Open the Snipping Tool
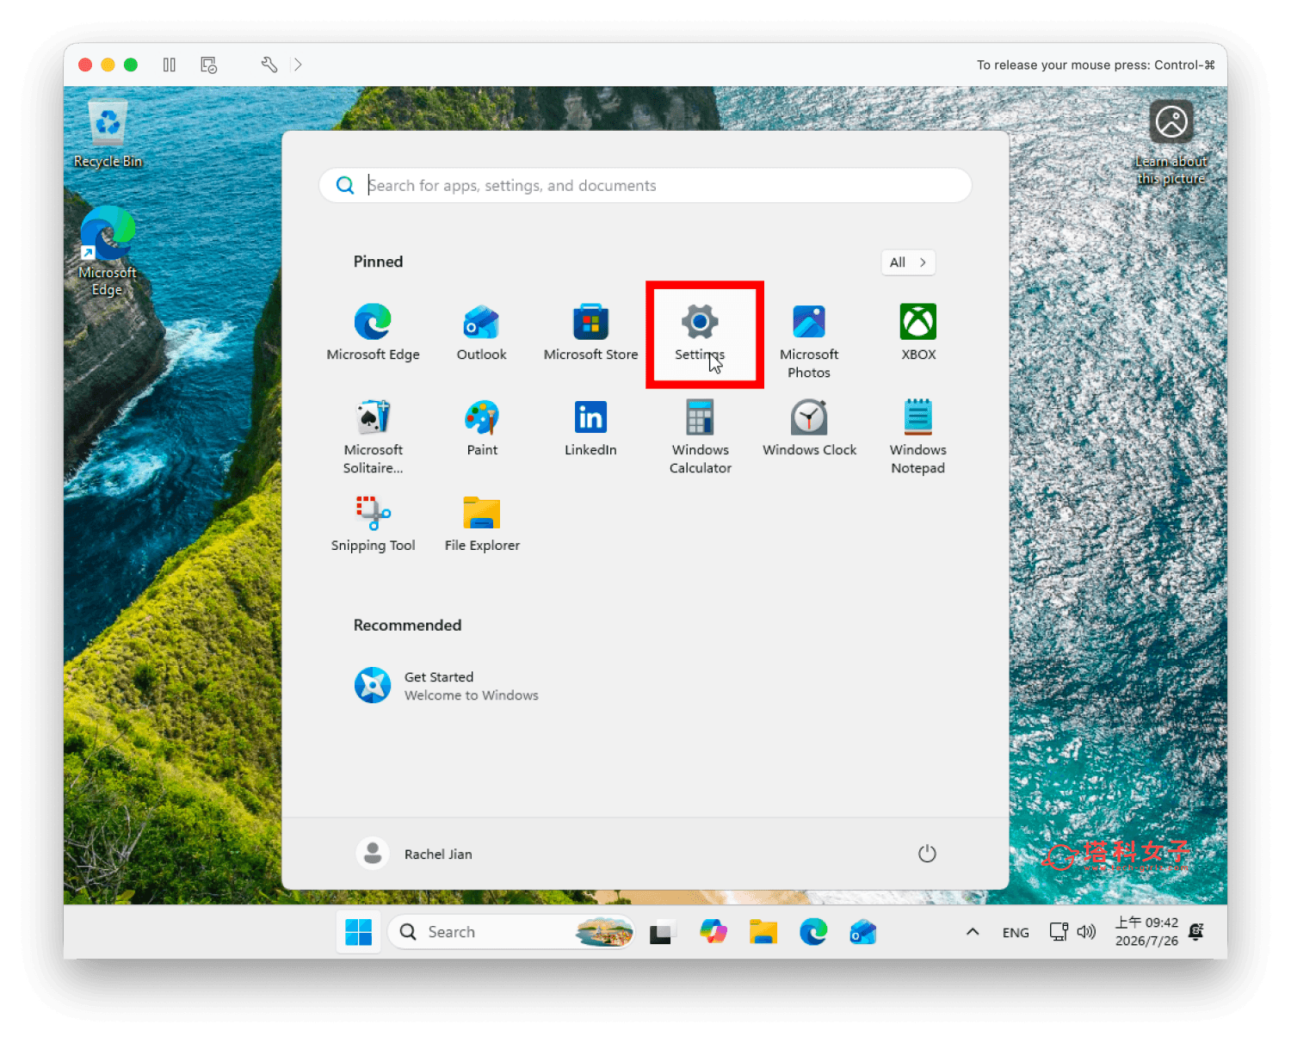The height and width of the screenshot is (1043, 1291). tap(373, 523)
